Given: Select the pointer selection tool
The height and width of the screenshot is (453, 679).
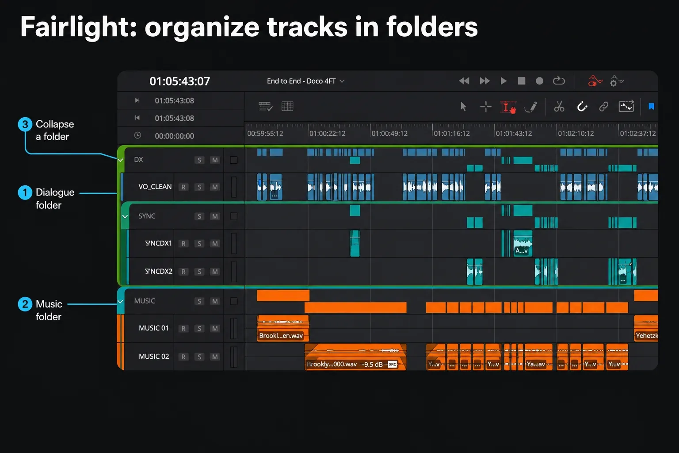Looking at the screenshot, I should pos(463,107).
